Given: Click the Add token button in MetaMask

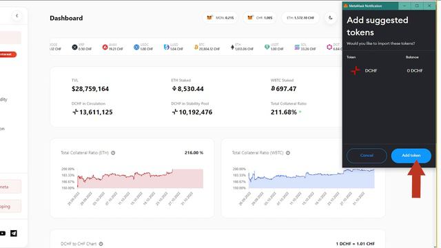Looking at the screenshot, I should click(411, 156).
